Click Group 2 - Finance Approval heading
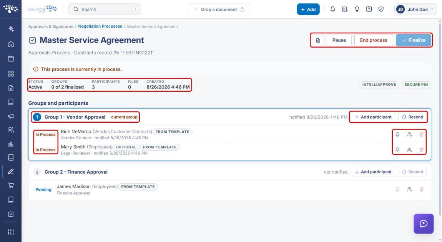 [x=76, y=172]
